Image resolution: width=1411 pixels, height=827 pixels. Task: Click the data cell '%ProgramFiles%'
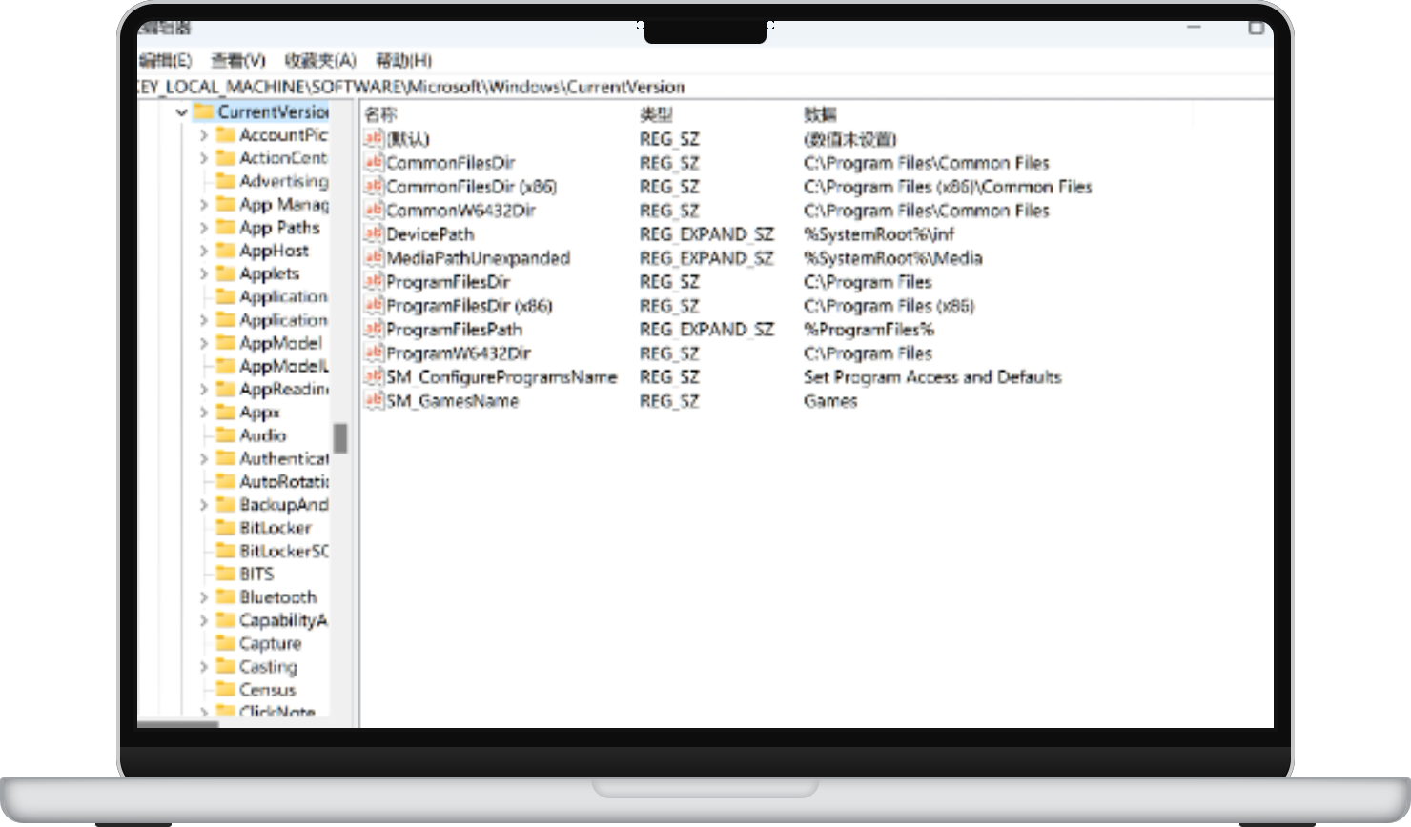coord(869,330)
